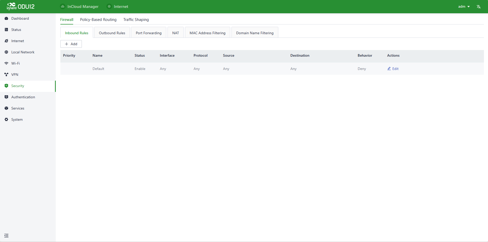Switch to the Outbound Rules tab
This screenshot has height=242, width=488.
[112, 33]
